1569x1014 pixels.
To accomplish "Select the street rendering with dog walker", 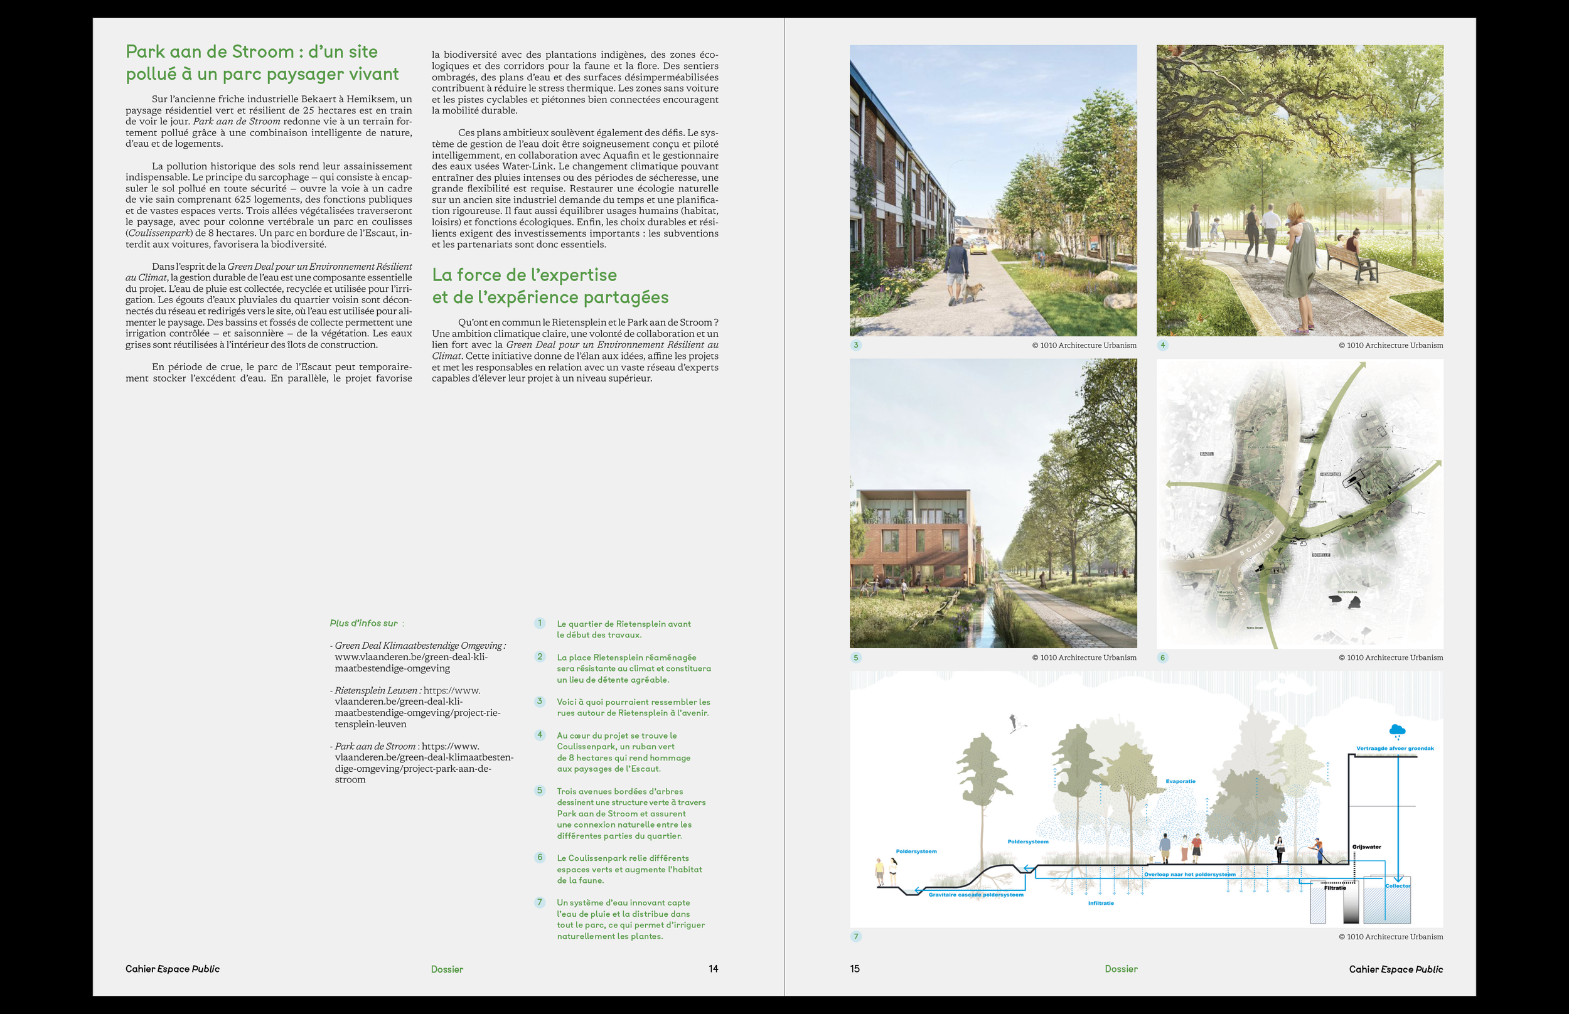I will (993, 191).
